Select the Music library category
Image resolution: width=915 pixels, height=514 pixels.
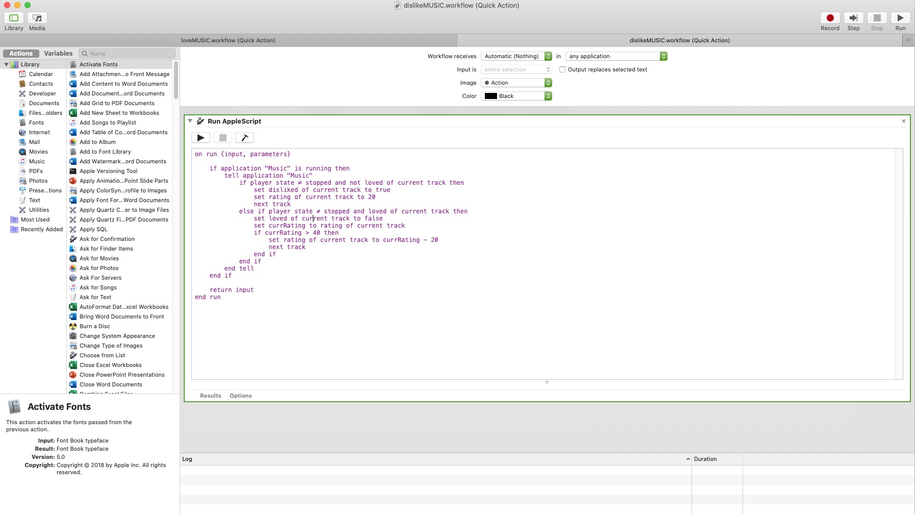point(36,161)
